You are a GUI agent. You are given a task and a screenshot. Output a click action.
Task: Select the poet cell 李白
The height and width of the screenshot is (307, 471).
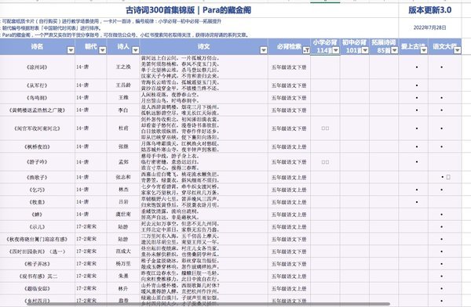[123, 110]
